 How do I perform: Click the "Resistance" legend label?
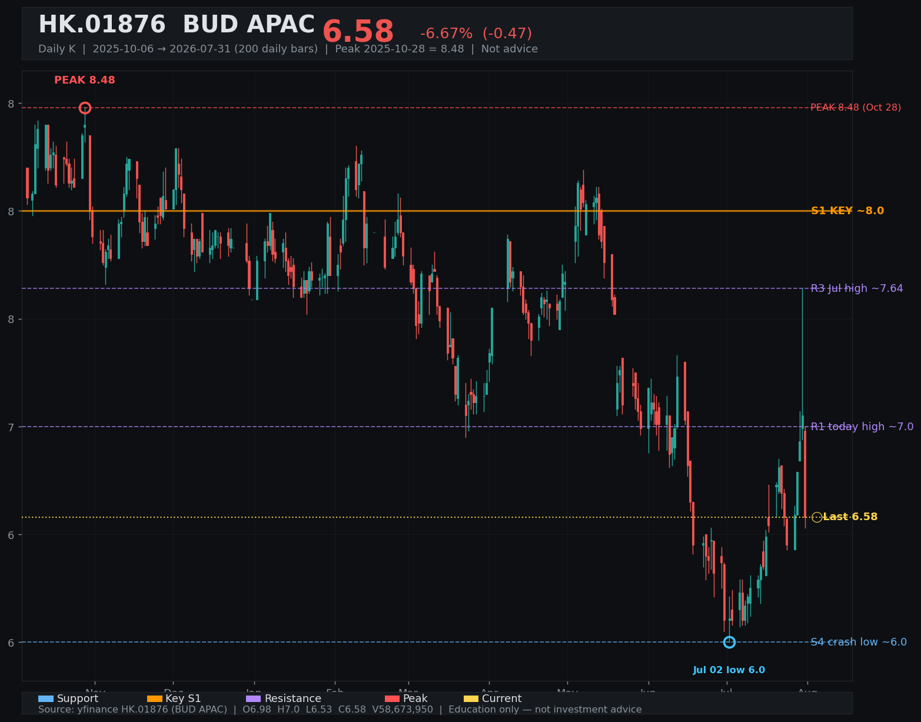(293, 698)
